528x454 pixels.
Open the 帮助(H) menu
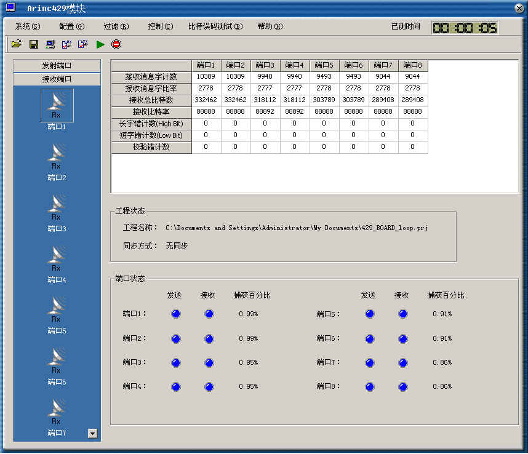pos(270,26)
